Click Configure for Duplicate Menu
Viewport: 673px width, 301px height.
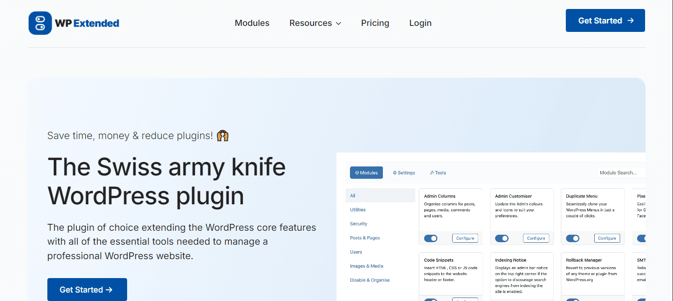pyautogui.click(x=607, y=238)
